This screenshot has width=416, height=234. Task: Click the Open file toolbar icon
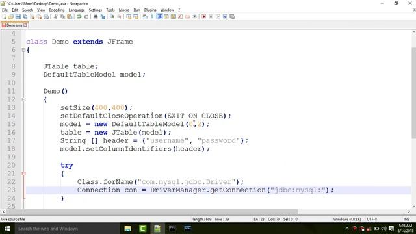click(11, 17)
